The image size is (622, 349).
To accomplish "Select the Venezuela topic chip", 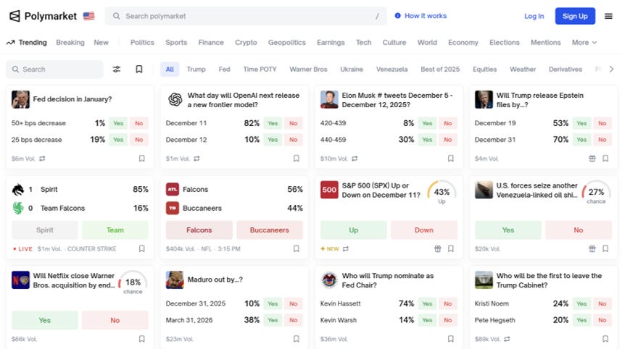I will [x=392, y=70].
